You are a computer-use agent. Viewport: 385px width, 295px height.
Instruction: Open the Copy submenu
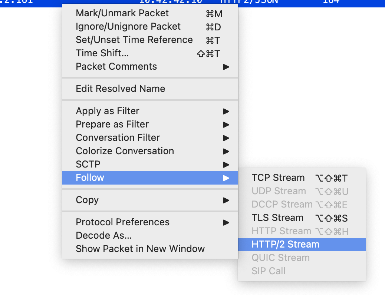[87, 200]
